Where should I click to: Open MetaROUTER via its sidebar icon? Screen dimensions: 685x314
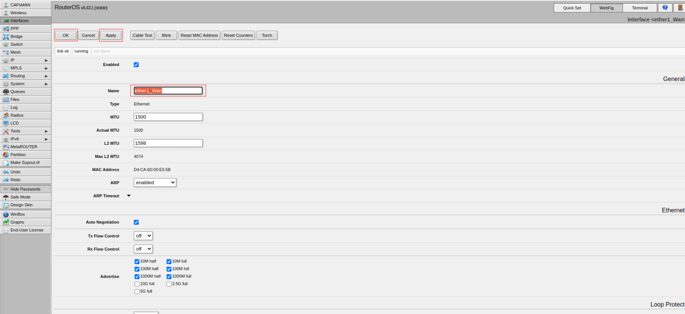click(x=6, y=147)
